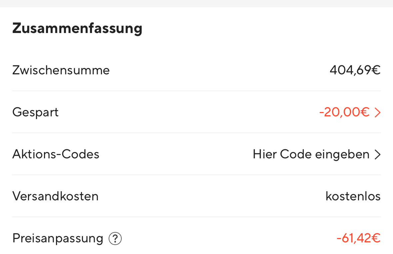This screenshot has height=254, width=393.
Task: Click the red -61,42€ price adjustment amount
Action: coord(358,239)
